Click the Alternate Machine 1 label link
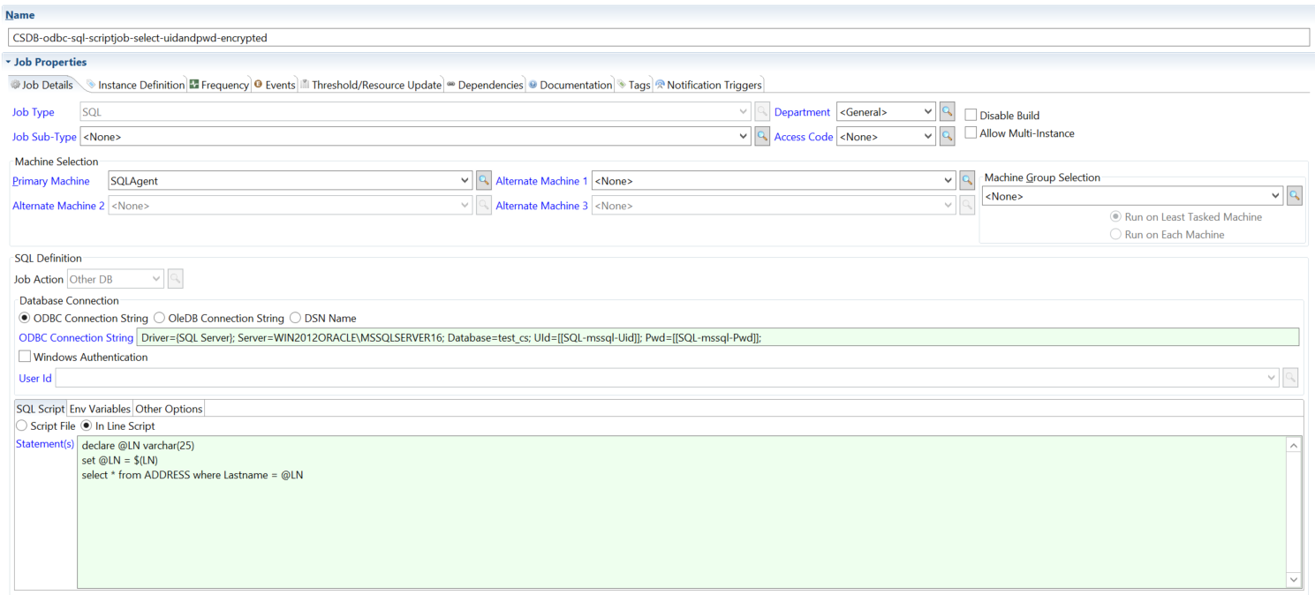This screenshot has width=1315, height=595. tap(541, 181)
